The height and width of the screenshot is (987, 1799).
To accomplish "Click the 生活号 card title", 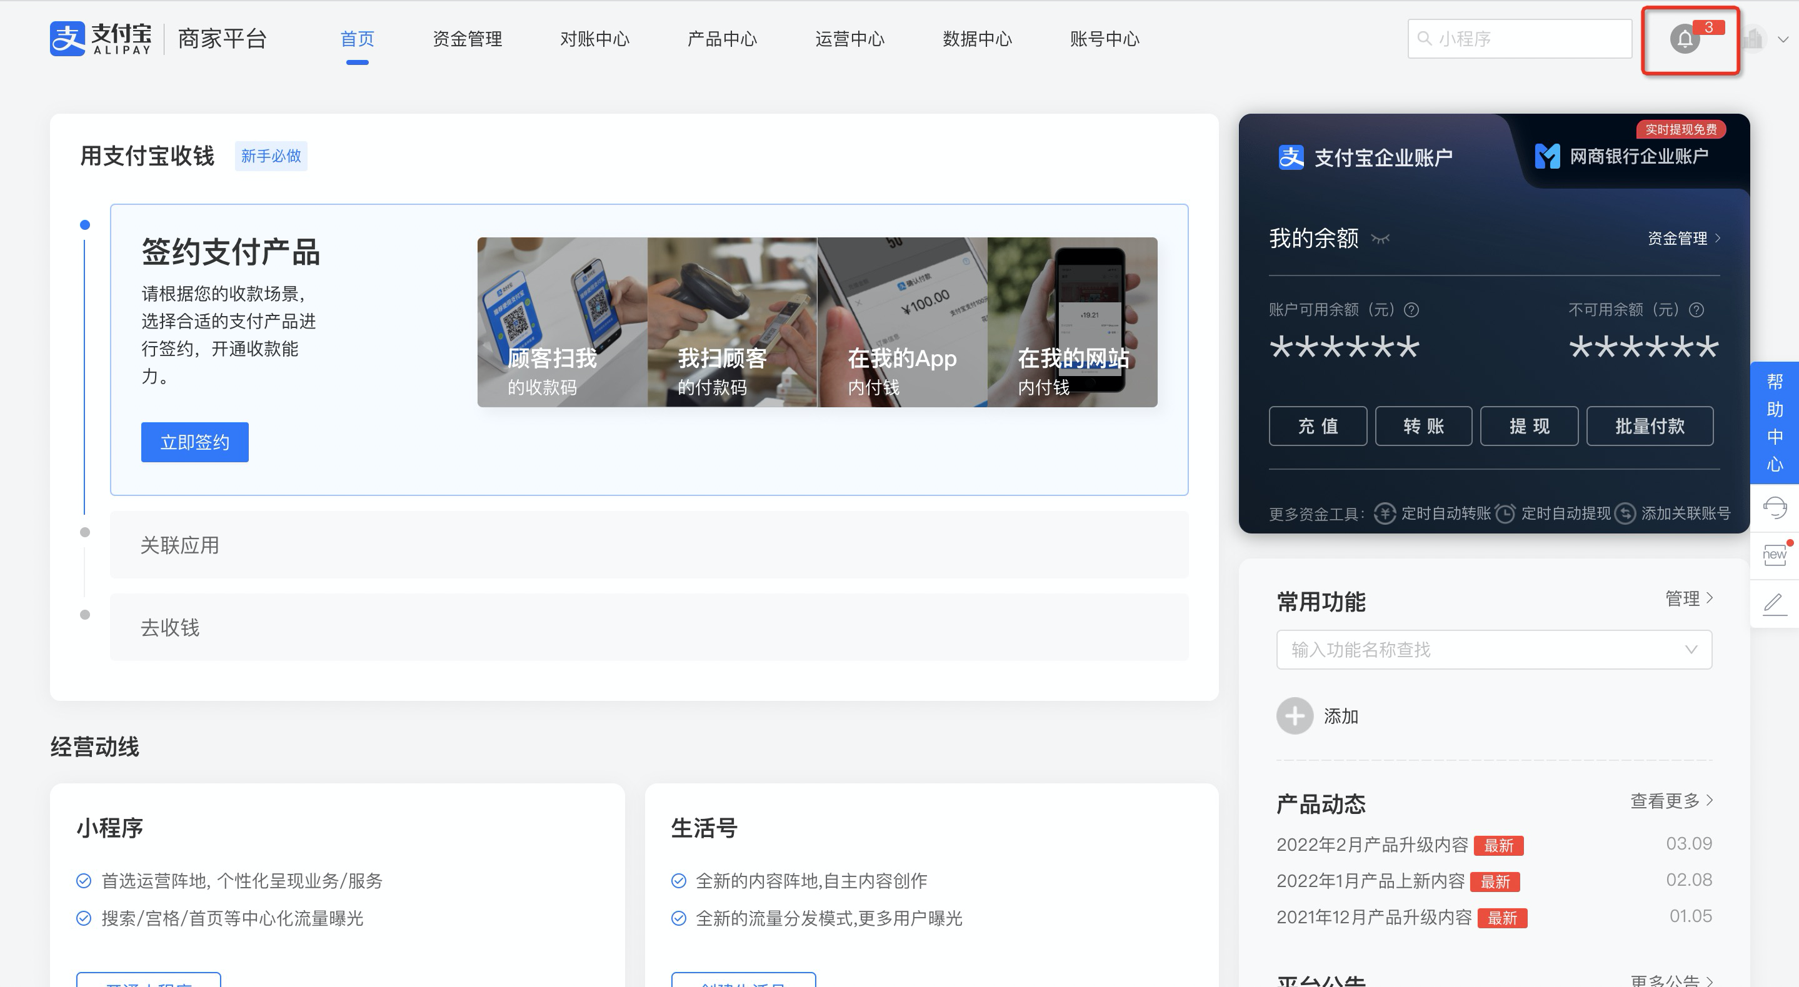I will (x=704, y=828).
